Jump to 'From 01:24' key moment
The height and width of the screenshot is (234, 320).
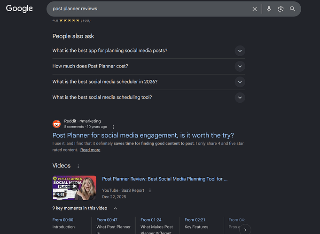click(x=151, y=220)
